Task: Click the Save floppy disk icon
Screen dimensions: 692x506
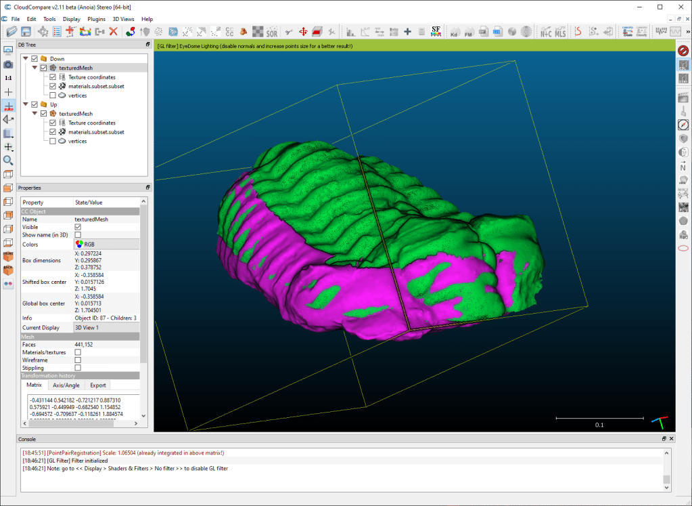Action: tap(26, 32)
